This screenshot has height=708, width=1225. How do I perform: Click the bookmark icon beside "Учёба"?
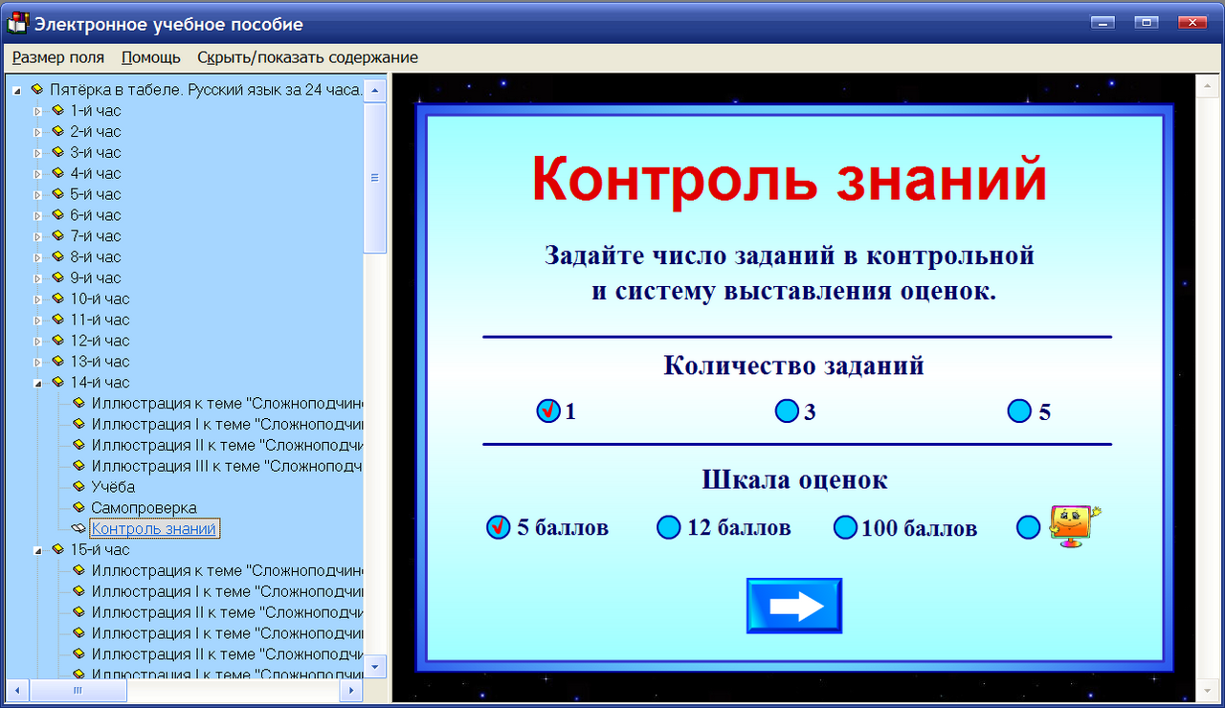click(x=79, y=486)
